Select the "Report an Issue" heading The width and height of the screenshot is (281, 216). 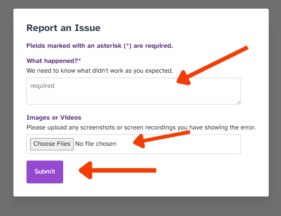pyautogui.click(x=64, y=28)
